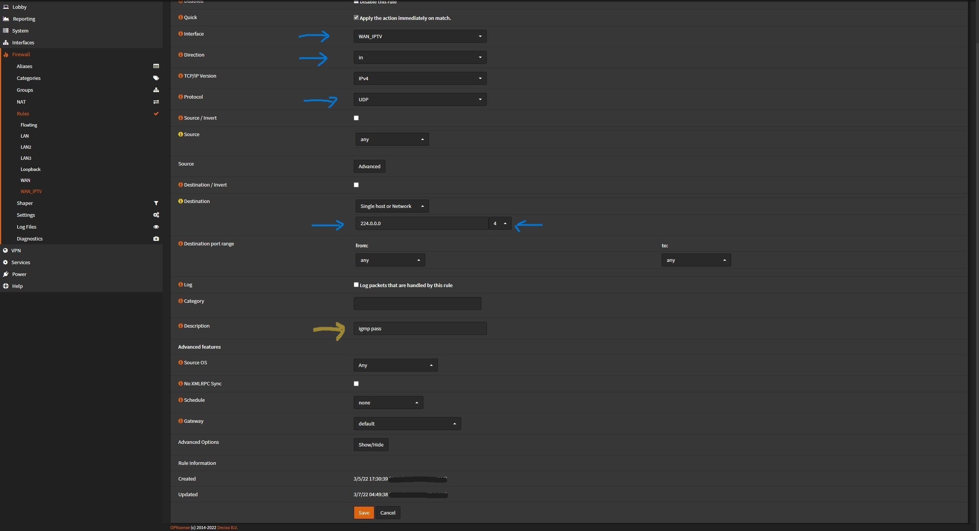
Task: Click the Source Advanced button
Action: (x=369, y=166)
